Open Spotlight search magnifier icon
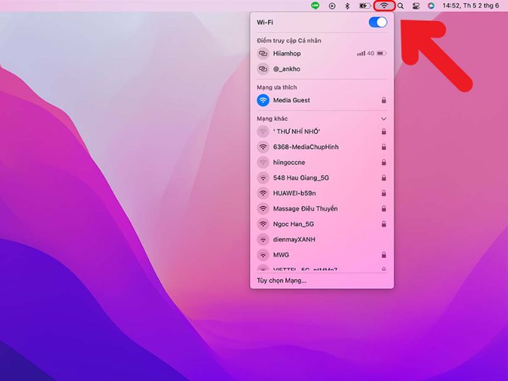The width and height of the screenshot is (508, 381). 401,6
